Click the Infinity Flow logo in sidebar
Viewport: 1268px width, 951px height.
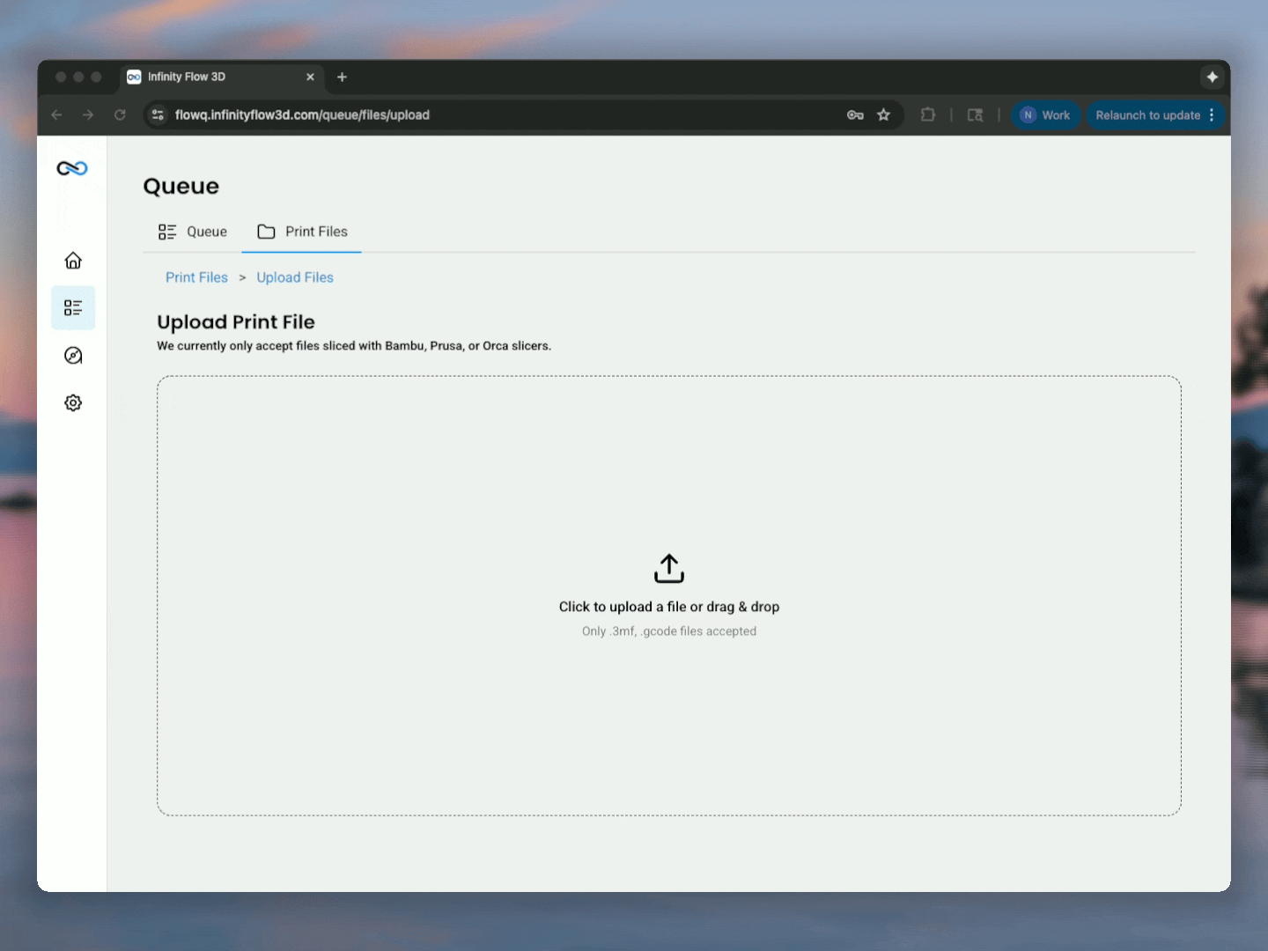pyautogui.click(x=72, y=168)
